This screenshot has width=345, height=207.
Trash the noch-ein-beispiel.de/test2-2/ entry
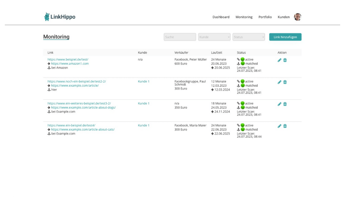285,82
